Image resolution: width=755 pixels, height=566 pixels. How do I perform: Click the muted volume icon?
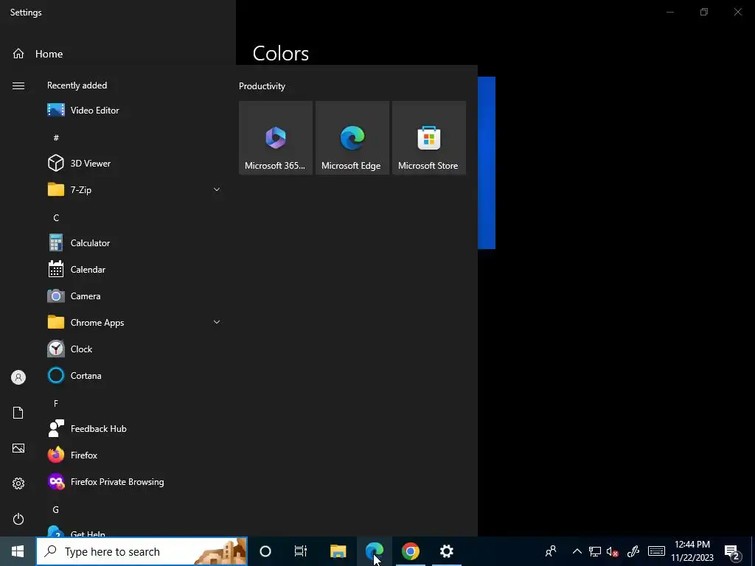pyautogui.click(x=613, y=551)
